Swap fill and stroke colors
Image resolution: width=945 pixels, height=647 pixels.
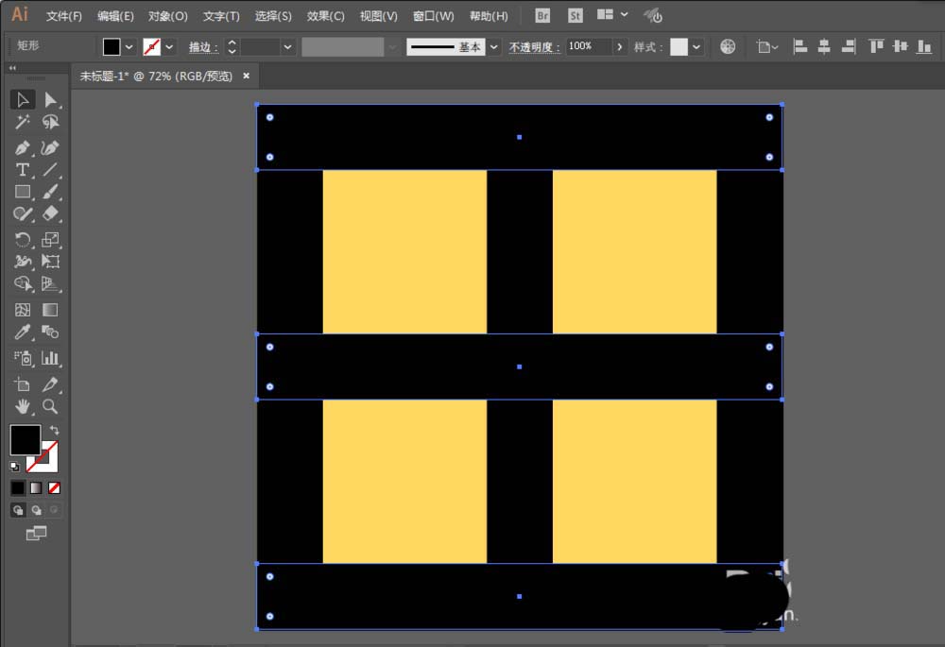point(54,430)
